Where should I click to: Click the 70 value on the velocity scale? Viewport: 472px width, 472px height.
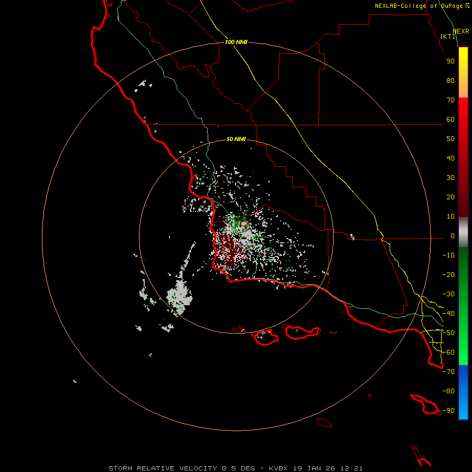450,100
